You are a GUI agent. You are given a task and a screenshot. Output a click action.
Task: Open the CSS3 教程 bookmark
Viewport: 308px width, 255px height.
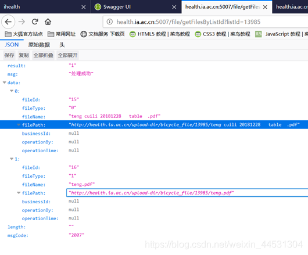coord(223,34)
